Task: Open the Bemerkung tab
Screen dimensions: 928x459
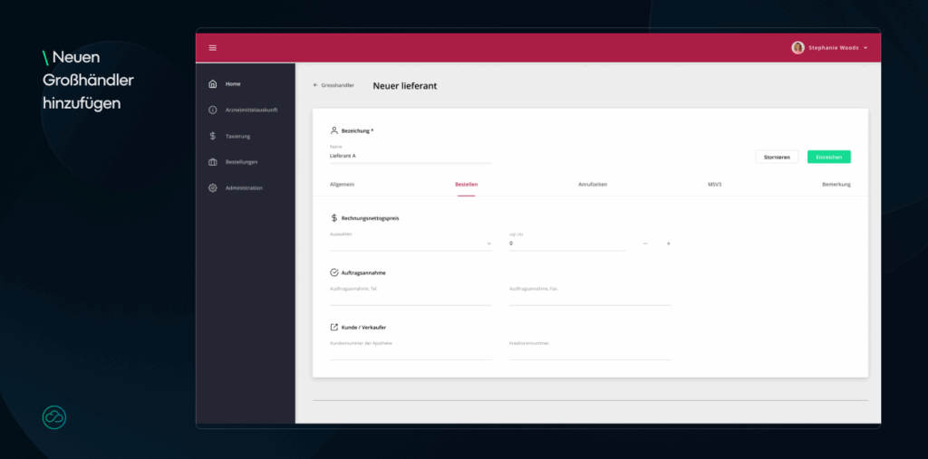Action: (x=836, y=185)
